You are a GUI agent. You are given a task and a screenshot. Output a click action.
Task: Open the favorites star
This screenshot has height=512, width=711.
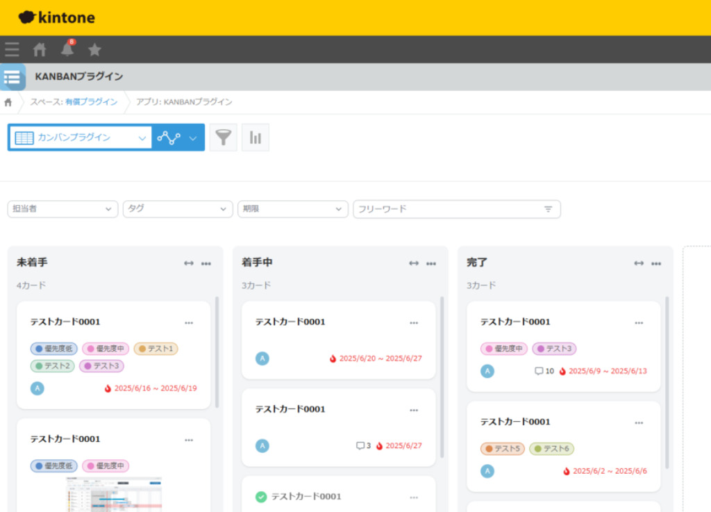(94, 49)
